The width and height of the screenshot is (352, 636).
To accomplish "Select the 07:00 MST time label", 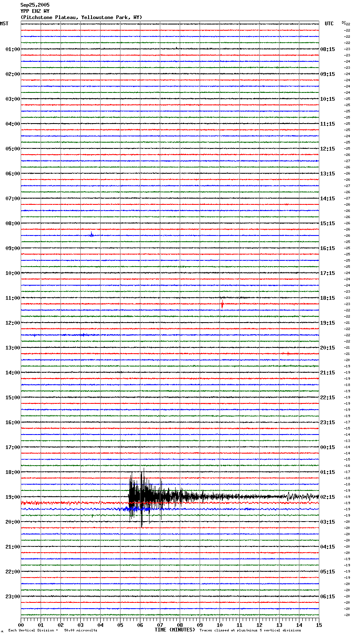I will (x=13, y=199).
